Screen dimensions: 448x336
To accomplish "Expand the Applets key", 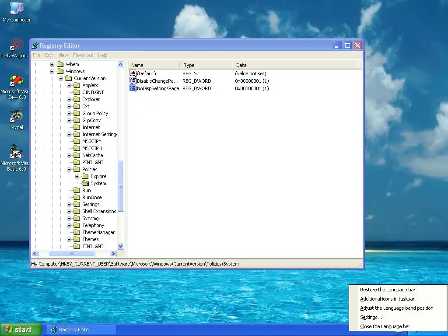I will click(69, 85).
